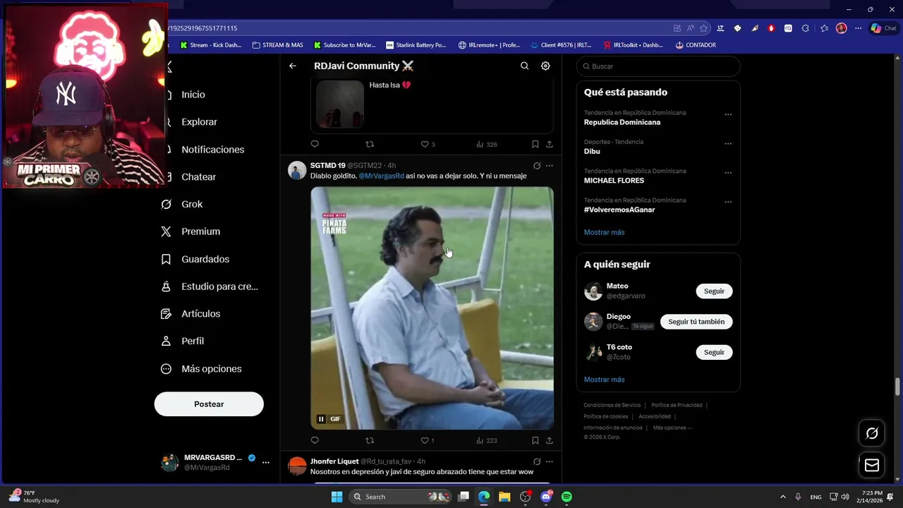Open Edge profile avatar menu
Screen dimensions: 903x508
pyautogui.click(x=841, y=28)
